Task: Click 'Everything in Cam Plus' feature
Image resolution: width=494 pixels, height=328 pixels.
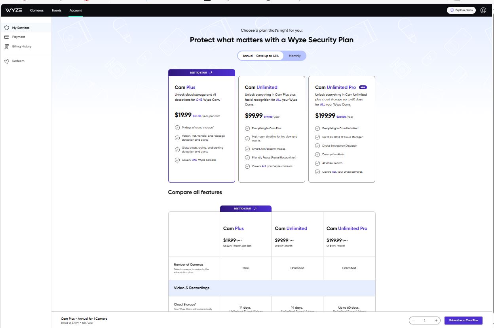Action: point(266,128)
